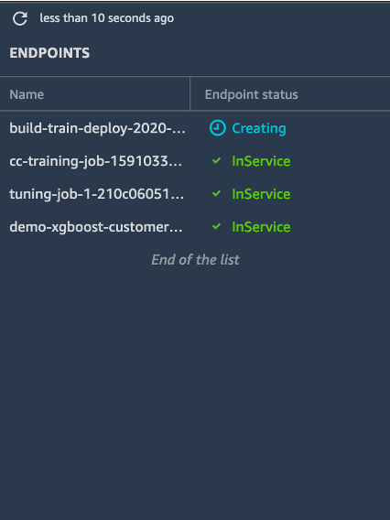Image resolution: width=390 pixels, height=520 pixels.
Task: Click the refresh endpoints icon
Action: point(20,18)
